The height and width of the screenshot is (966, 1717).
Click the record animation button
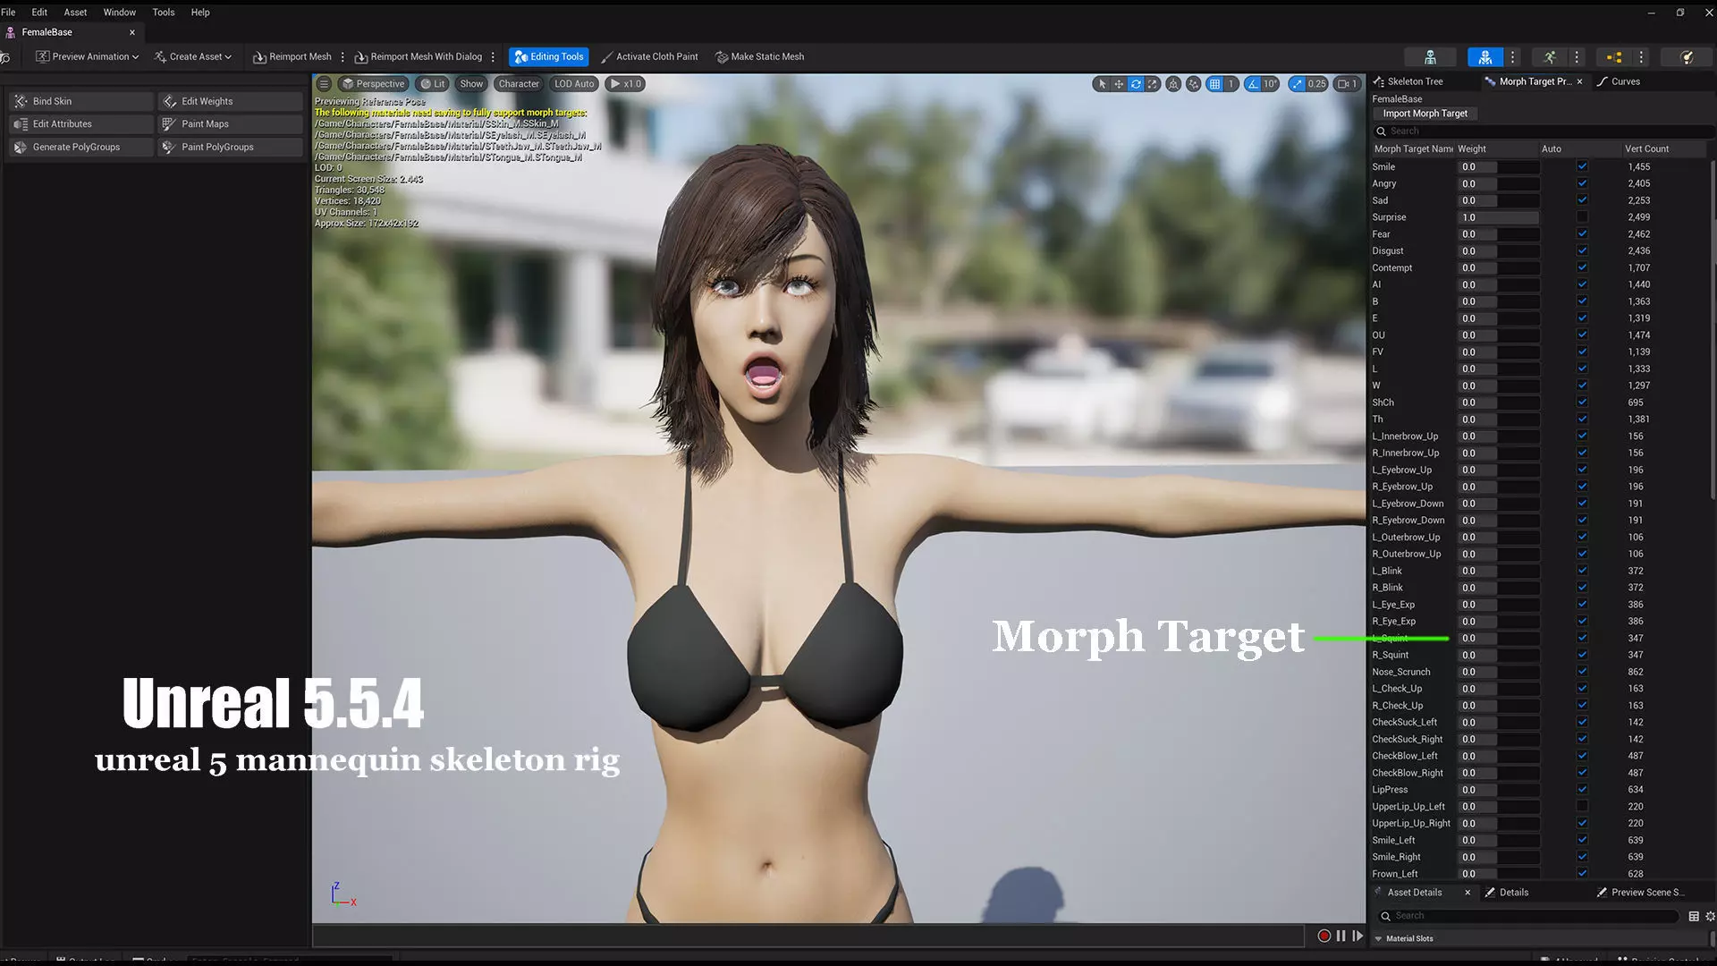click(1324, 936)
